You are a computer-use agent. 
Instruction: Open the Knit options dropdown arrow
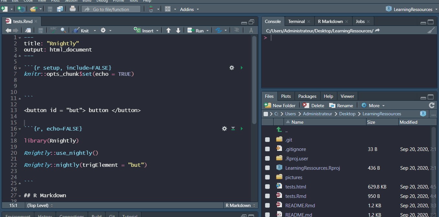95,31
